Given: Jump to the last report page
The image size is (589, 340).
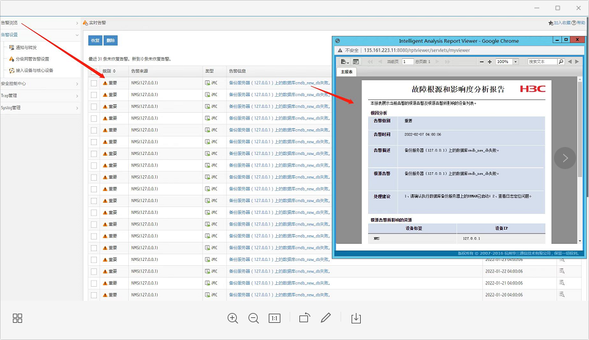Looking at the screenshot, I should click(x=447, y=61).
